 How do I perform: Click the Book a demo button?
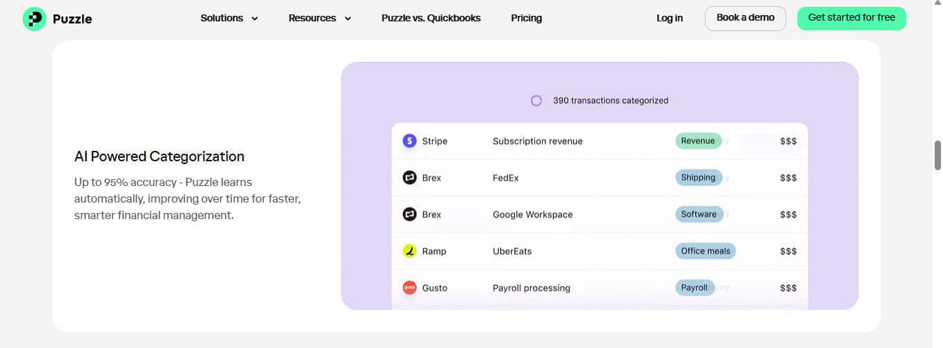746,18
